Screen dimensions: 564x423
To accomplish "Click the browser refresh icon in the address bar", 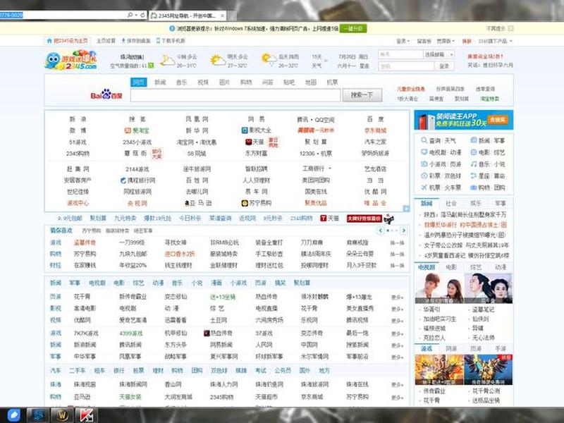I will [x=142, y=15].
